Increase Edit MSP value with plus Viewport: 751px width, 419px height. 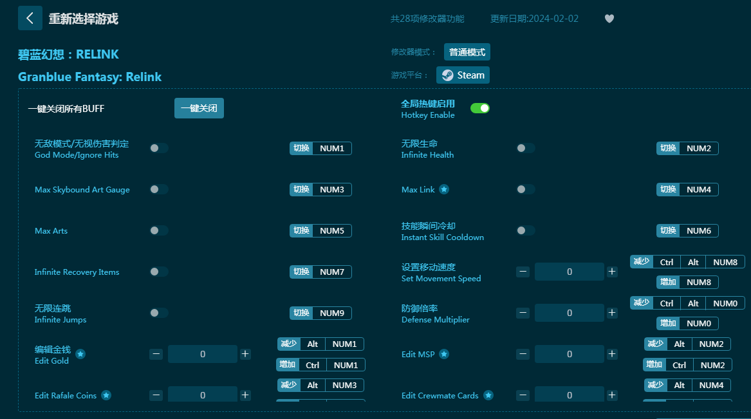coord(611,354)
